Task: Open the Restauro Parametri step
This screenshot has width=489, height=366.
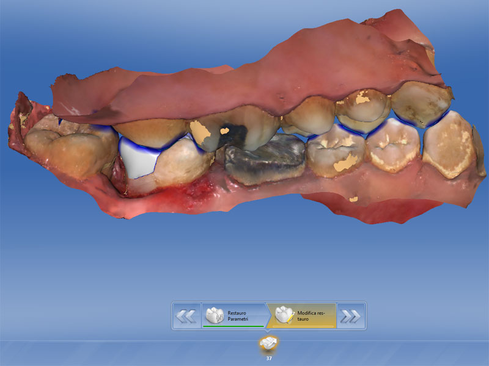Action: click(x=234, y=316)
